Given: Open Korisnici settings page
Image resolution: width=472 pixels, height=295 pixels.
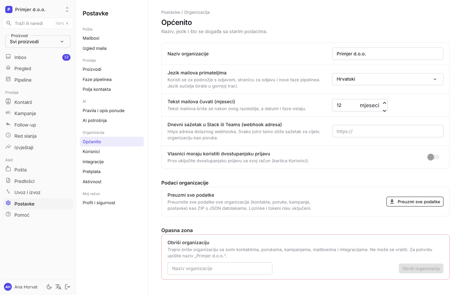Looking at the screenshot, I should tap(112, 151).
